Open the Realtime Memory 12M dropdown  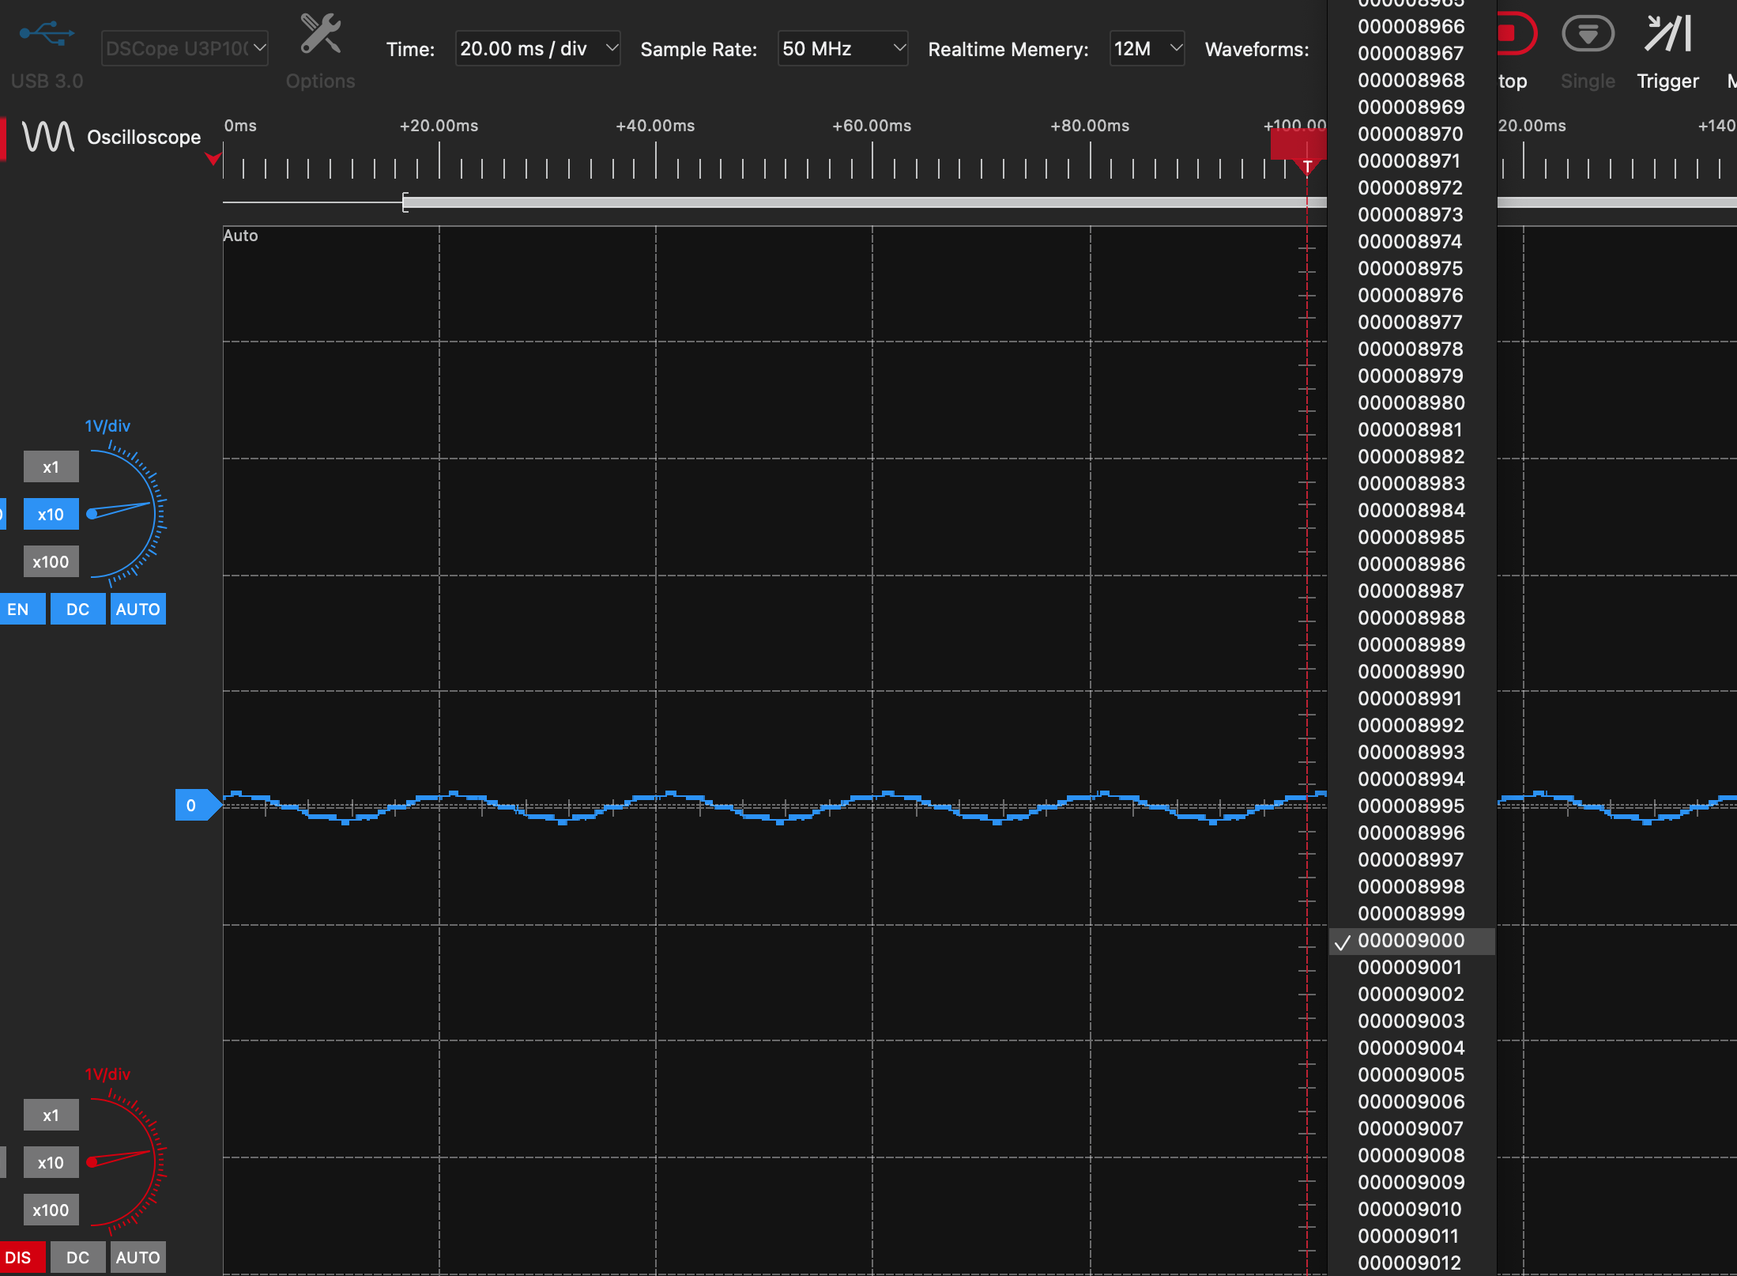[x=1146, y=49]
